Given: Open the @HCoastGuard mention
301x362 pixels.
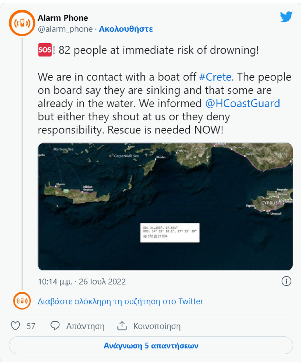Looking at the screenshot, I should (242, 103).
